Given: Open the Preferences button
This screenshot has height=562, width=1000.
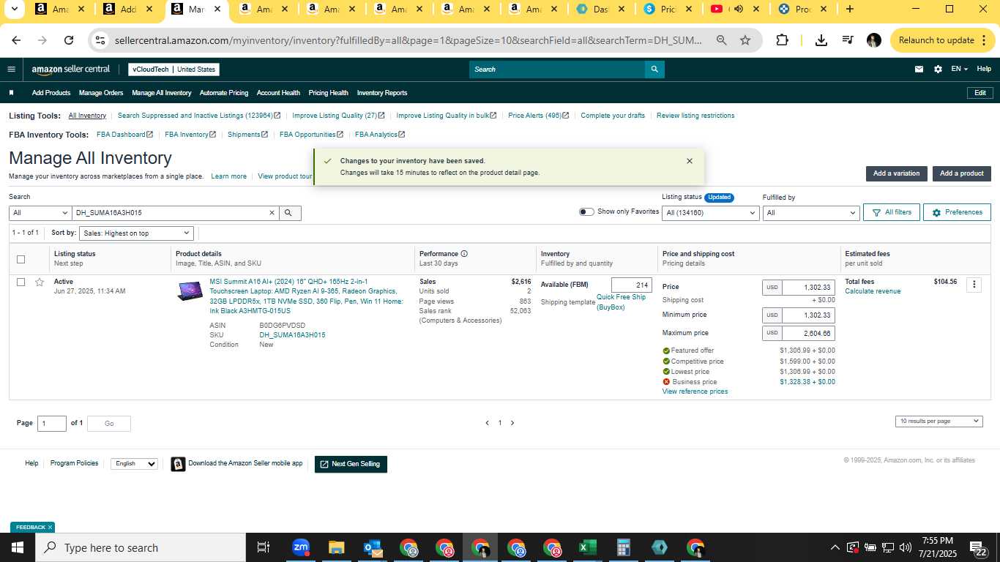Looking at the screenshot, I should click(957, 212).
